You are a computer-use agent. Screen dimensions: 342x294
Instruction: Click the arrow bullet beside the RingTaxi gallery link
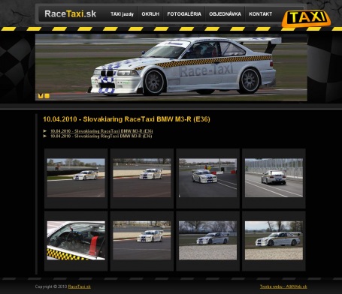[x=45, y=136]
